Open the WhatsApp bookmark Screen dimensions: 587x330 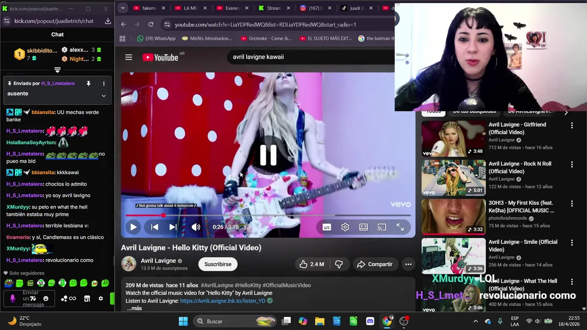(x=156, y=38)
